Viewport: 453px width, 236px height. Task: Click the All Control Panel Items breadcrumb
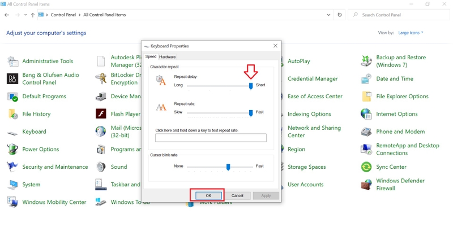105,15
